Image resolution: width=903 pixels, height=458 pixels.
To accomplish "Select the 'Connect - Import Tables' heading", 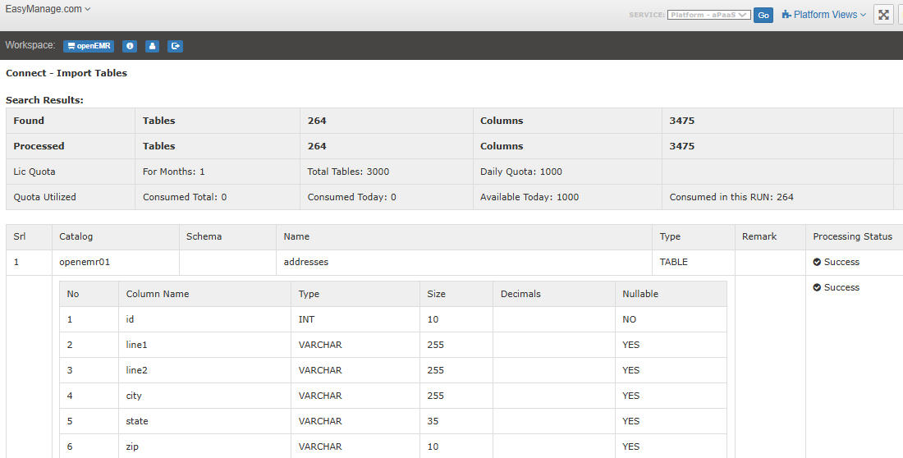I will click(x=66, y=73).
